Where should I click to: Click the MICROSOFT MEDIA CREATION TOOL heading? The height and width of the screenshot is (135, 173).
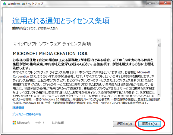[51, 54]
